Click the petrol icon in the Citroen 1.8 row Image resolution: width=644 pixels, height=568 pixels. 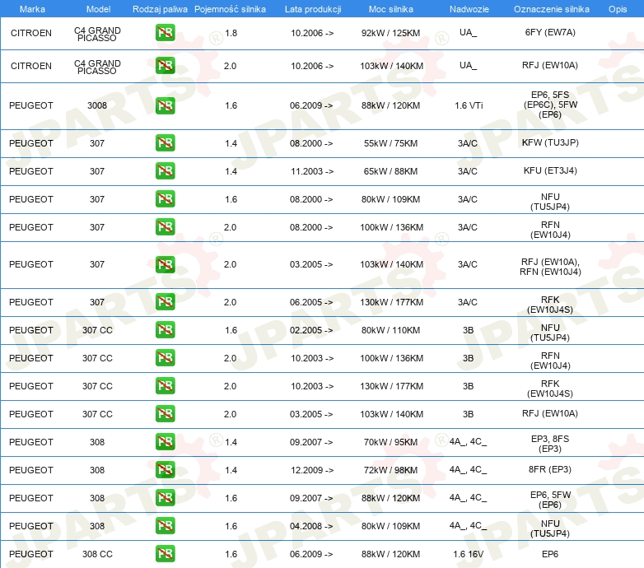pos(165,33)
